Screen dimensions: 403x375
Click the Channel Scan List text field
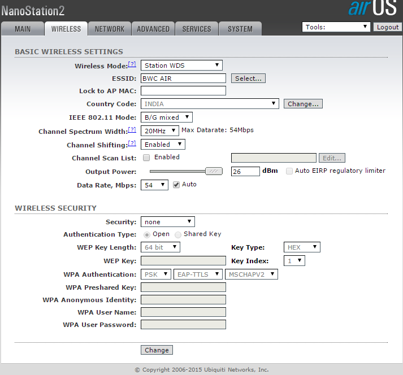(274, 158)
